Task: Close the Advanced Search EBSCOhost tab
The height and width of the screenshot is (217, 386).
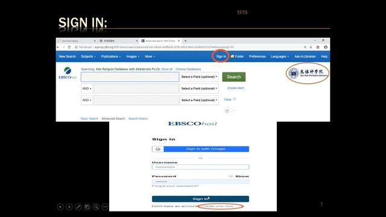Action: click(179, 41)
